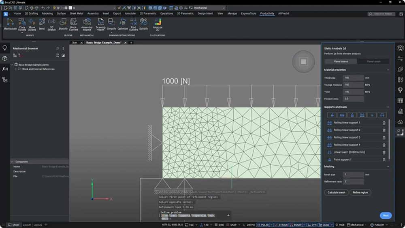The image size is (405, 228).
Task: Click trash icon for Linear load 1
Action: click(x=384, y=152)
